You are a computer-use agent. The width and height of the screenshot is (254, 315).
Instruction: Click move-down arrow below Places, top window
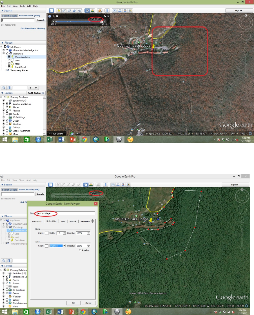pyautogui.click(x=36, y=88)
